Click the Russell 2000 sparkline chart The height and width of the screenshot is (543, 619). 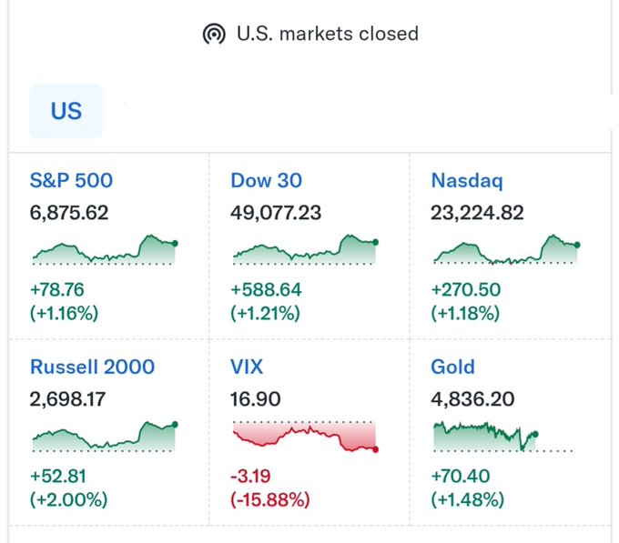point(104,437)
